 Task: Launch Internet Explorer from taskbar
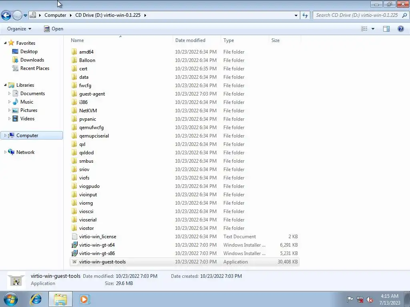(x=36, y=299)
